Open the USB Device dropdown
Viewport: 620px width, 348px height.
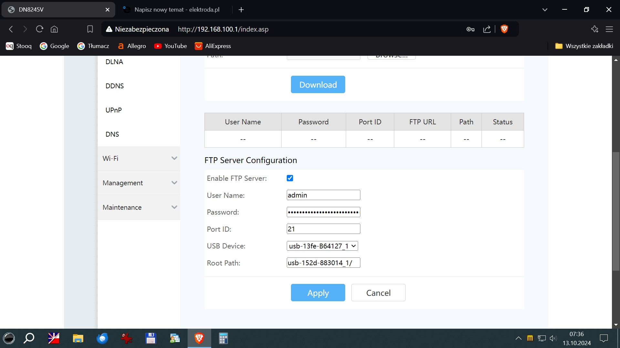click(322, 246)
